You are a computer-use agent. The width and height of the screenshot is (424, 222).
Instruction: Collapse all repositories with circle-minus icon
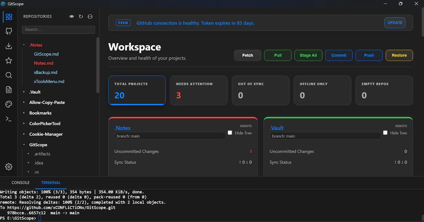tap(90, 16)
